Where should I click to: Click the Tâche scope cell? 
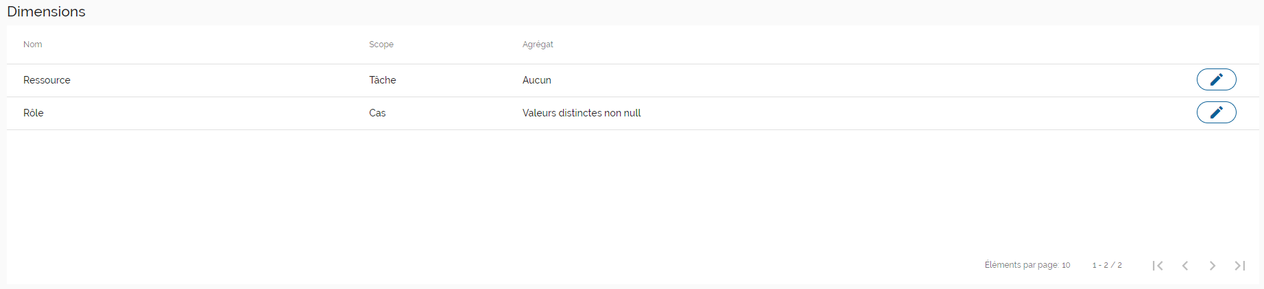383,80
